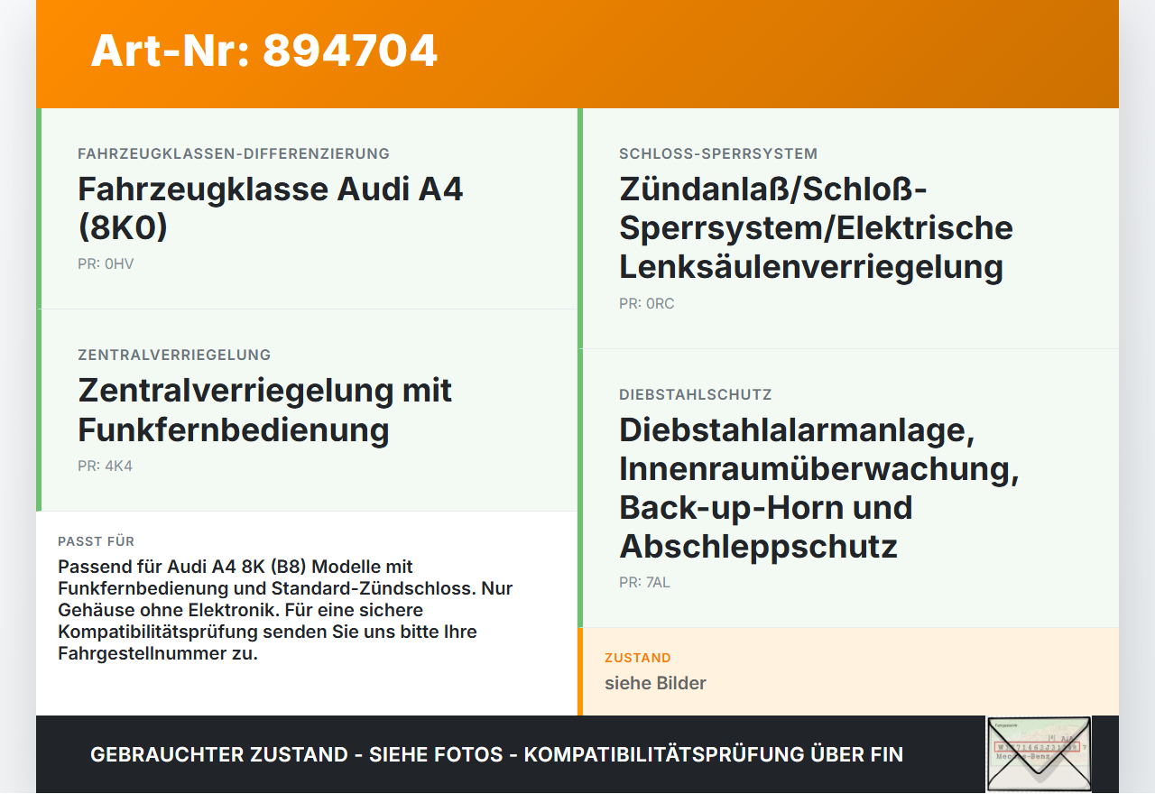
Task: Click the PR: 4K4 code
Action: click(x=105, y=466)
